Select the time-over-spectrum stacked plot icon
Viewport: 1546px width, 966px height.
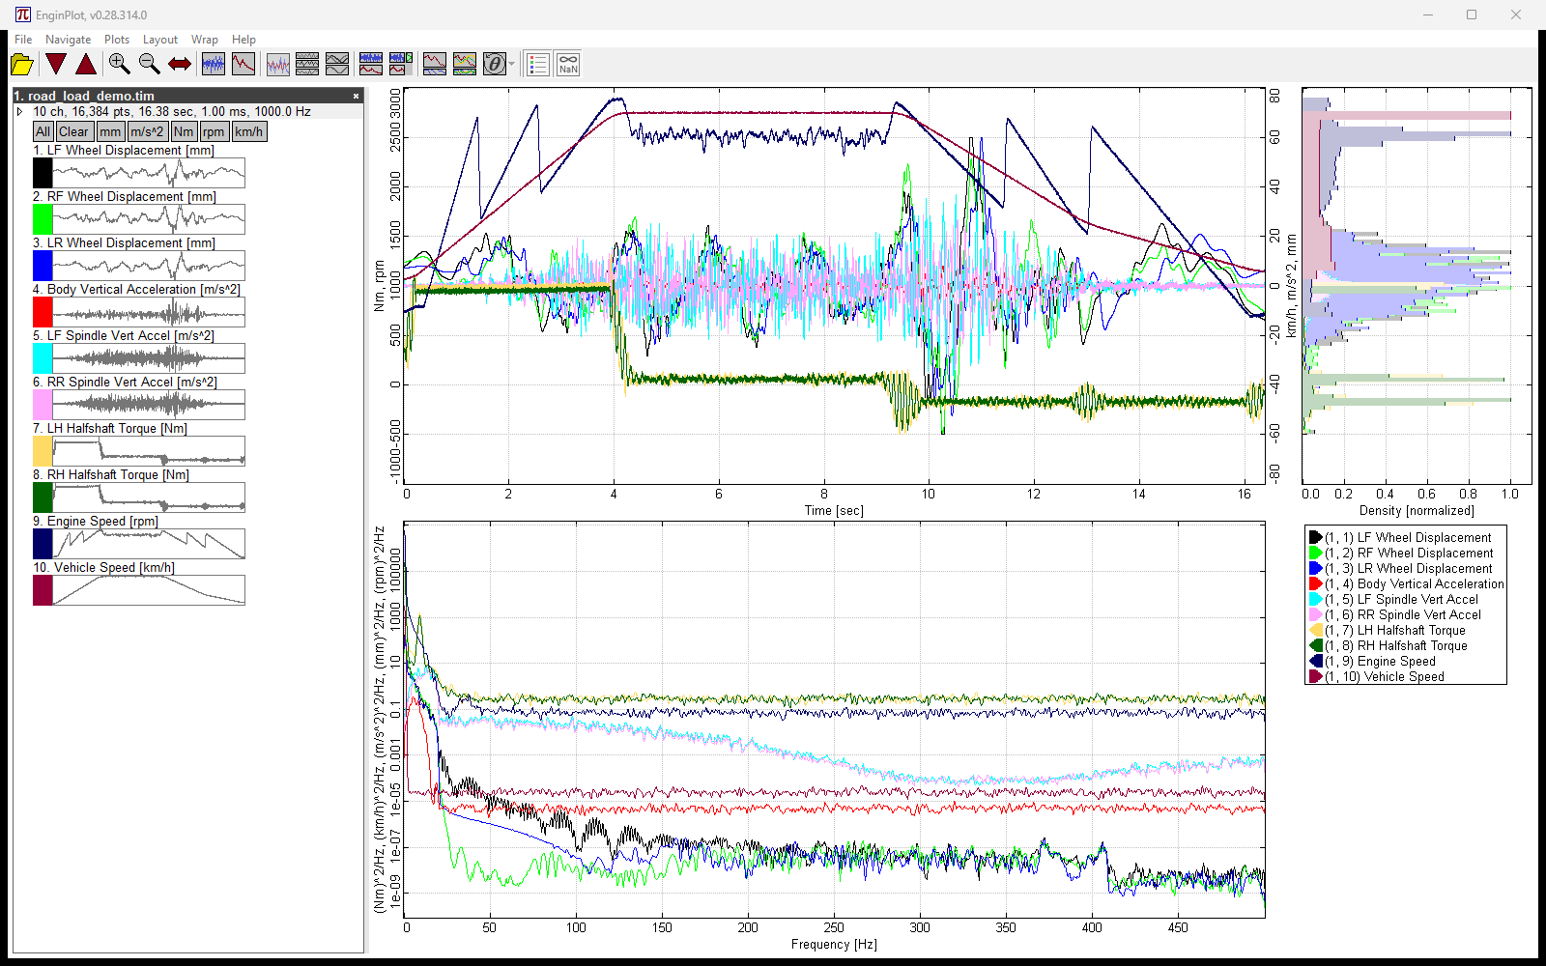click(371, 65)
